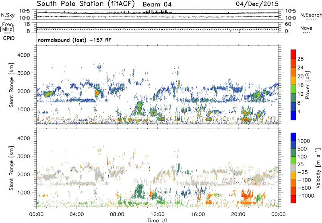Click the gray swatch of Velocity colorbar

tap(293, 168)
